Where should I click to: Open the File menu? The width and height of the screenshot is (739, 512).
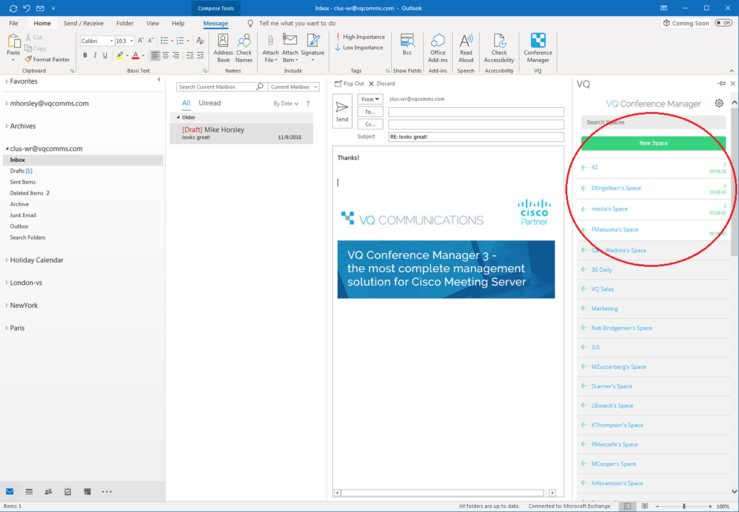[14, 23]
